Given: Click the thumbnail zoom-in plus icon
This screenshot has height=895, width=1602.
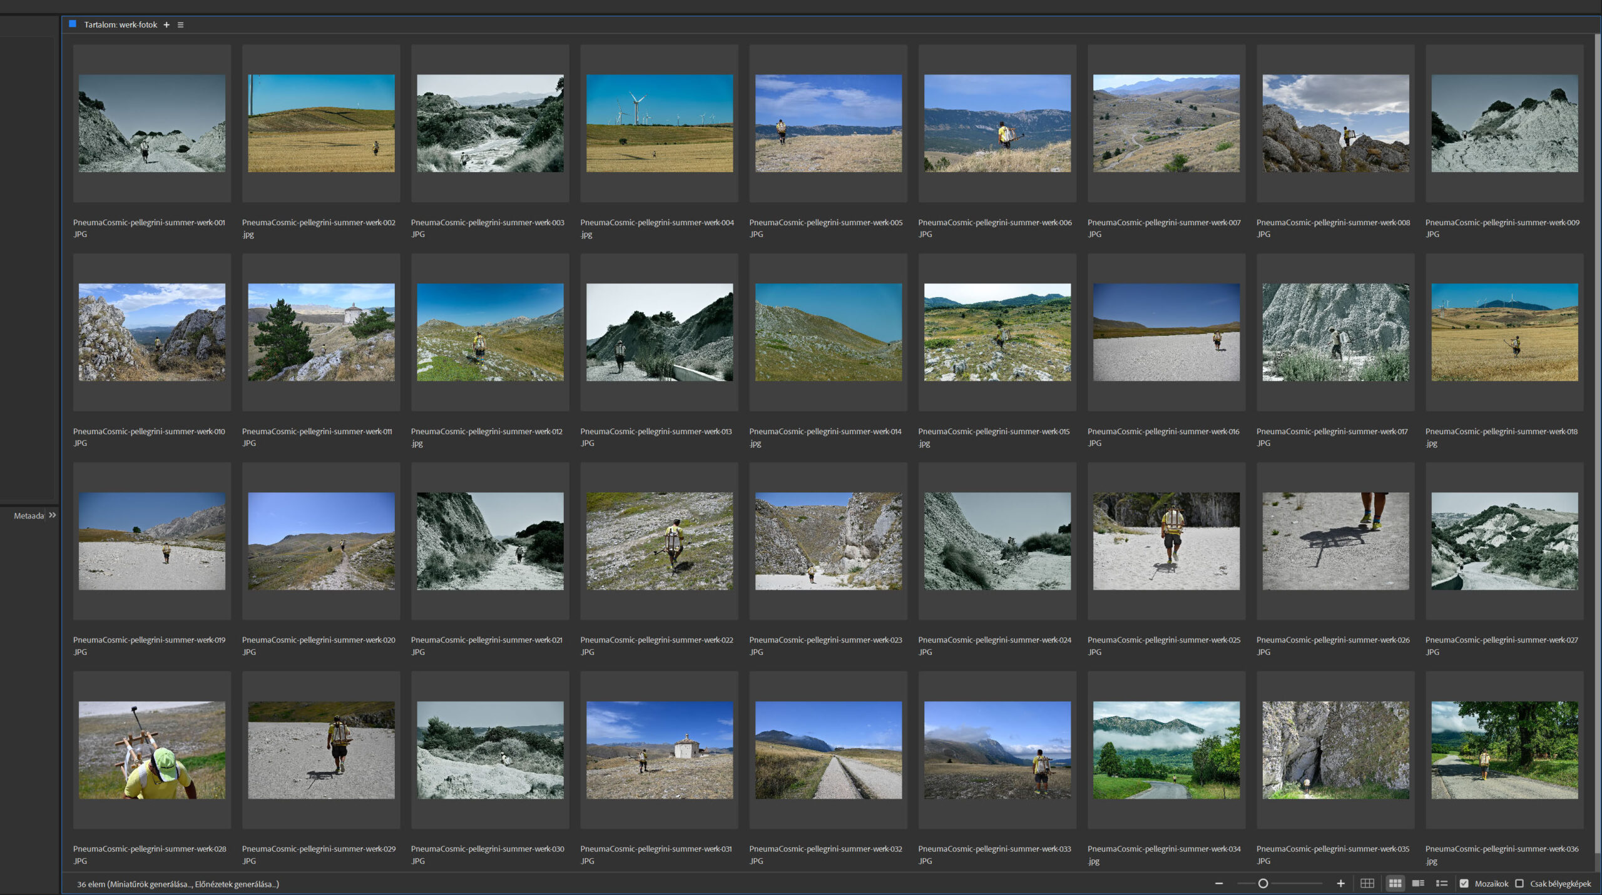Looking at the screenshot, I should (x=1340, y=883).
